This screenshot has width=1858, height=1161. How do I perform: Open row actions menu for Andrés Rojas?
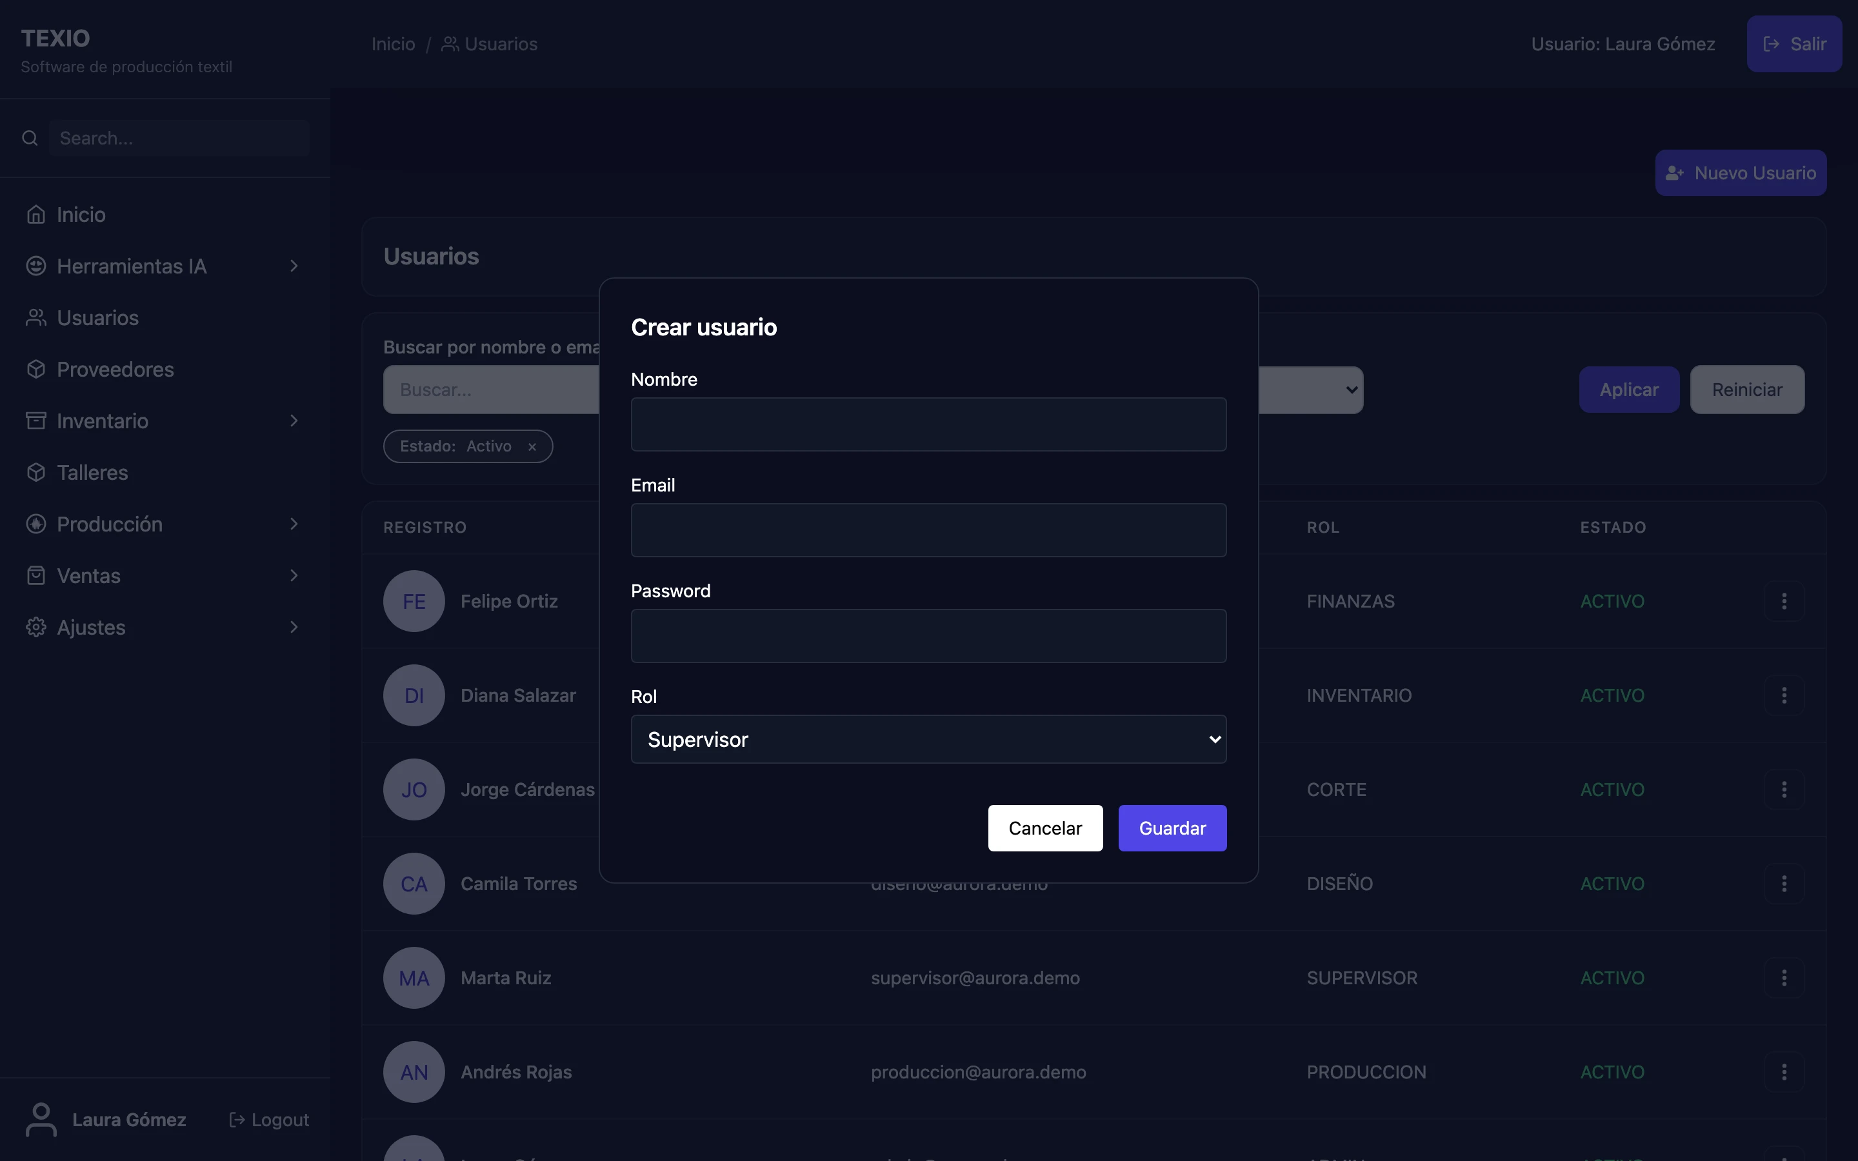coord(1784,1072)
